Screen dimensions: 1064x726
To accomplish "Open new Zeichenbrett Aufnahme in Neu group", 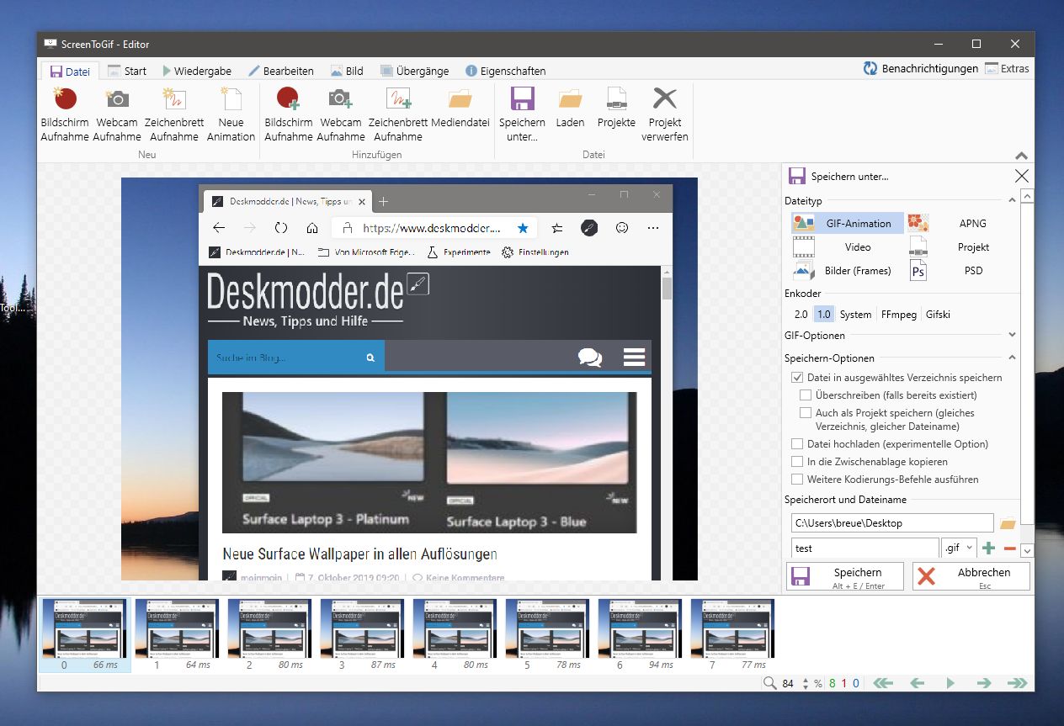I will (x=174, y=114).
